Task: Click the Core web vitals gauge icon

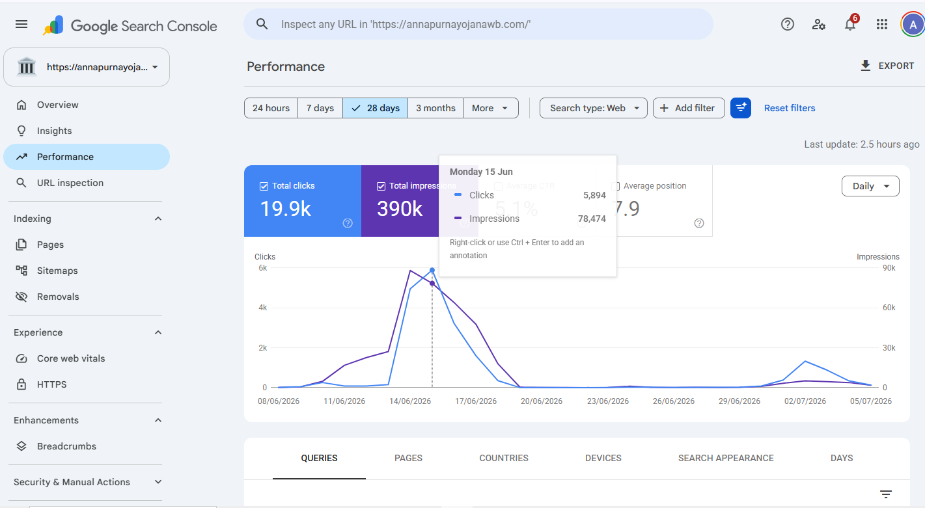Action: 21,358
